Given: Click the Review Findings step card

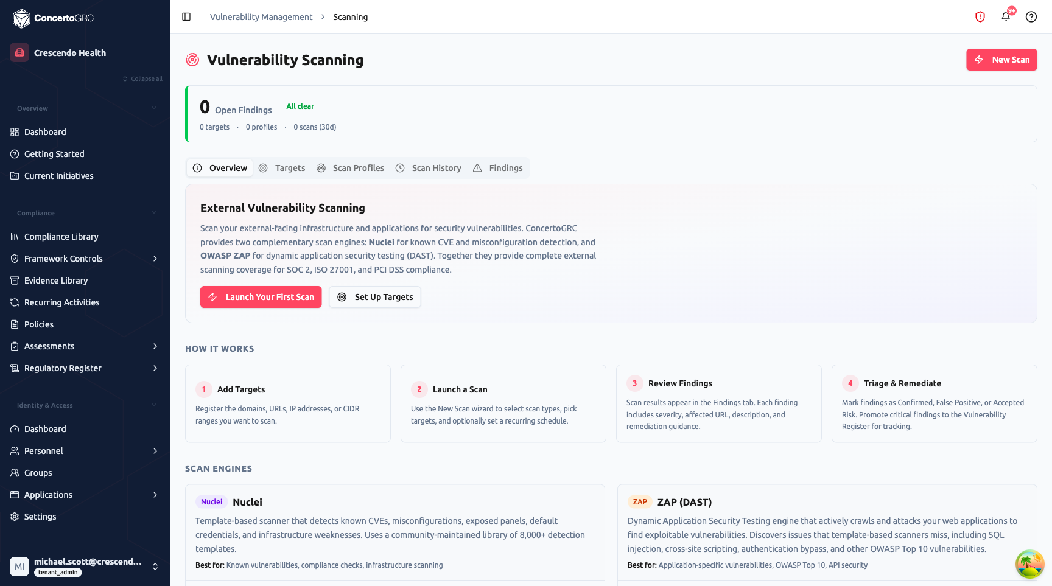Looking at the screenshot, I should pos(719,403).
